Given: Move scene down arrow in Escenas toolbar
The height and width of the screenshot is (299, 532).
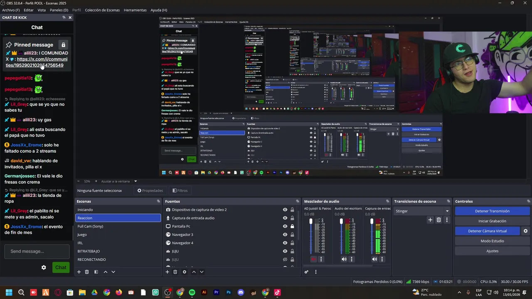Looking at the screenshot, I should pos(113,272).
